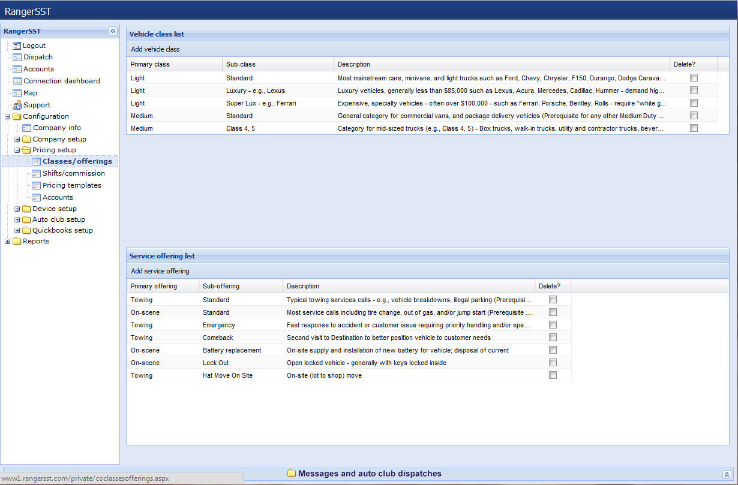Viewport: 738px width, 485px height.
Task: Collapse the RangerSST sidebar panel
Action: pos(113,31)
